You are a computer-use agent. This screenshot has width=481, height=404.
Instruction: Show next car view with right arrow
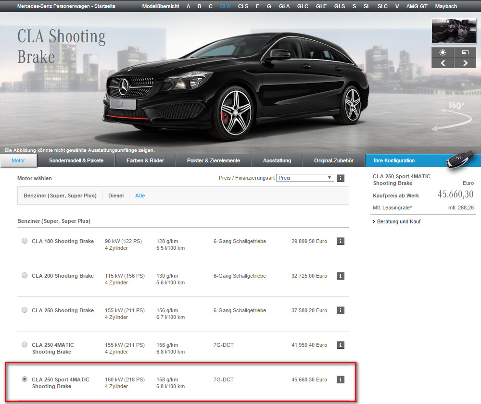[x=465, y=63]
